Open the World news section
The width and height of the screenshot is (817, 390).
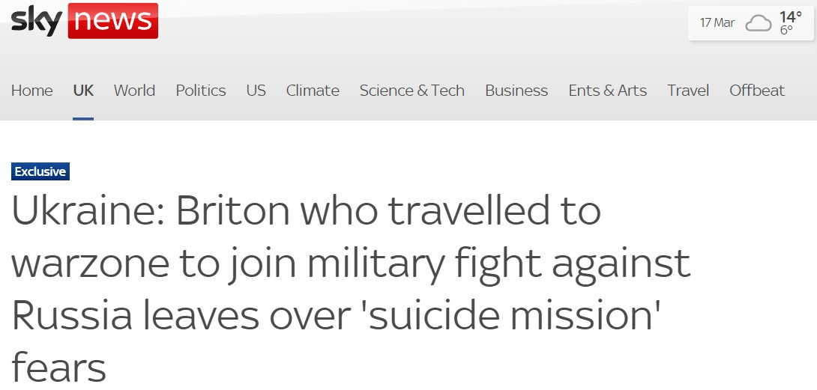click(x=134, y=91)
